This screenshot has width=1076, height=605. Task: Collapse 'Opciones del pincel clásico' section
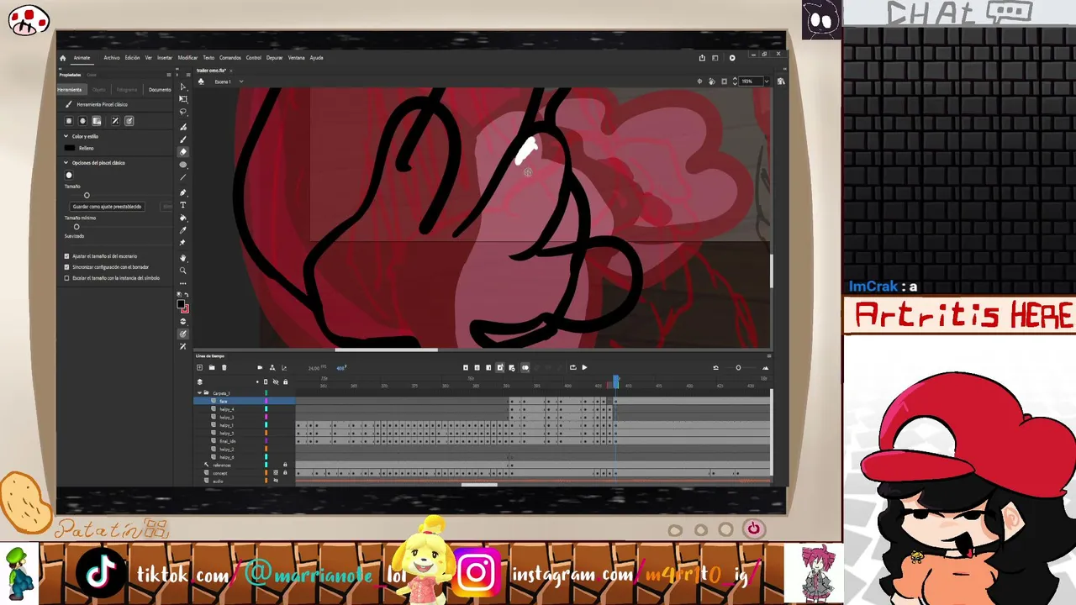tap(66, 163)
